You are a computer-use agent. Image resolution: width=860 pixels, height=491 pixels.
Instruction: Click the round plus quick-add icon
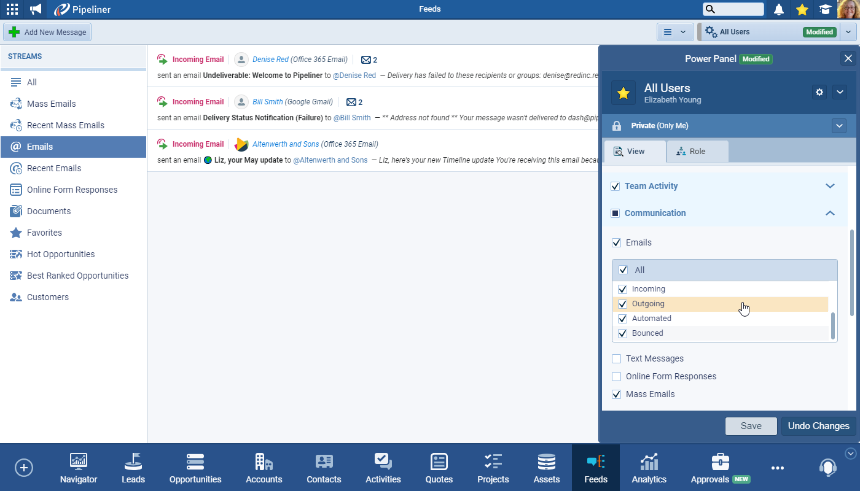[24, 468]
